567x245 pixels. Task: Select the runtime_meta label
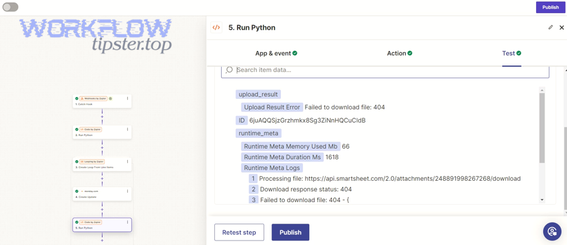point(258,134)
